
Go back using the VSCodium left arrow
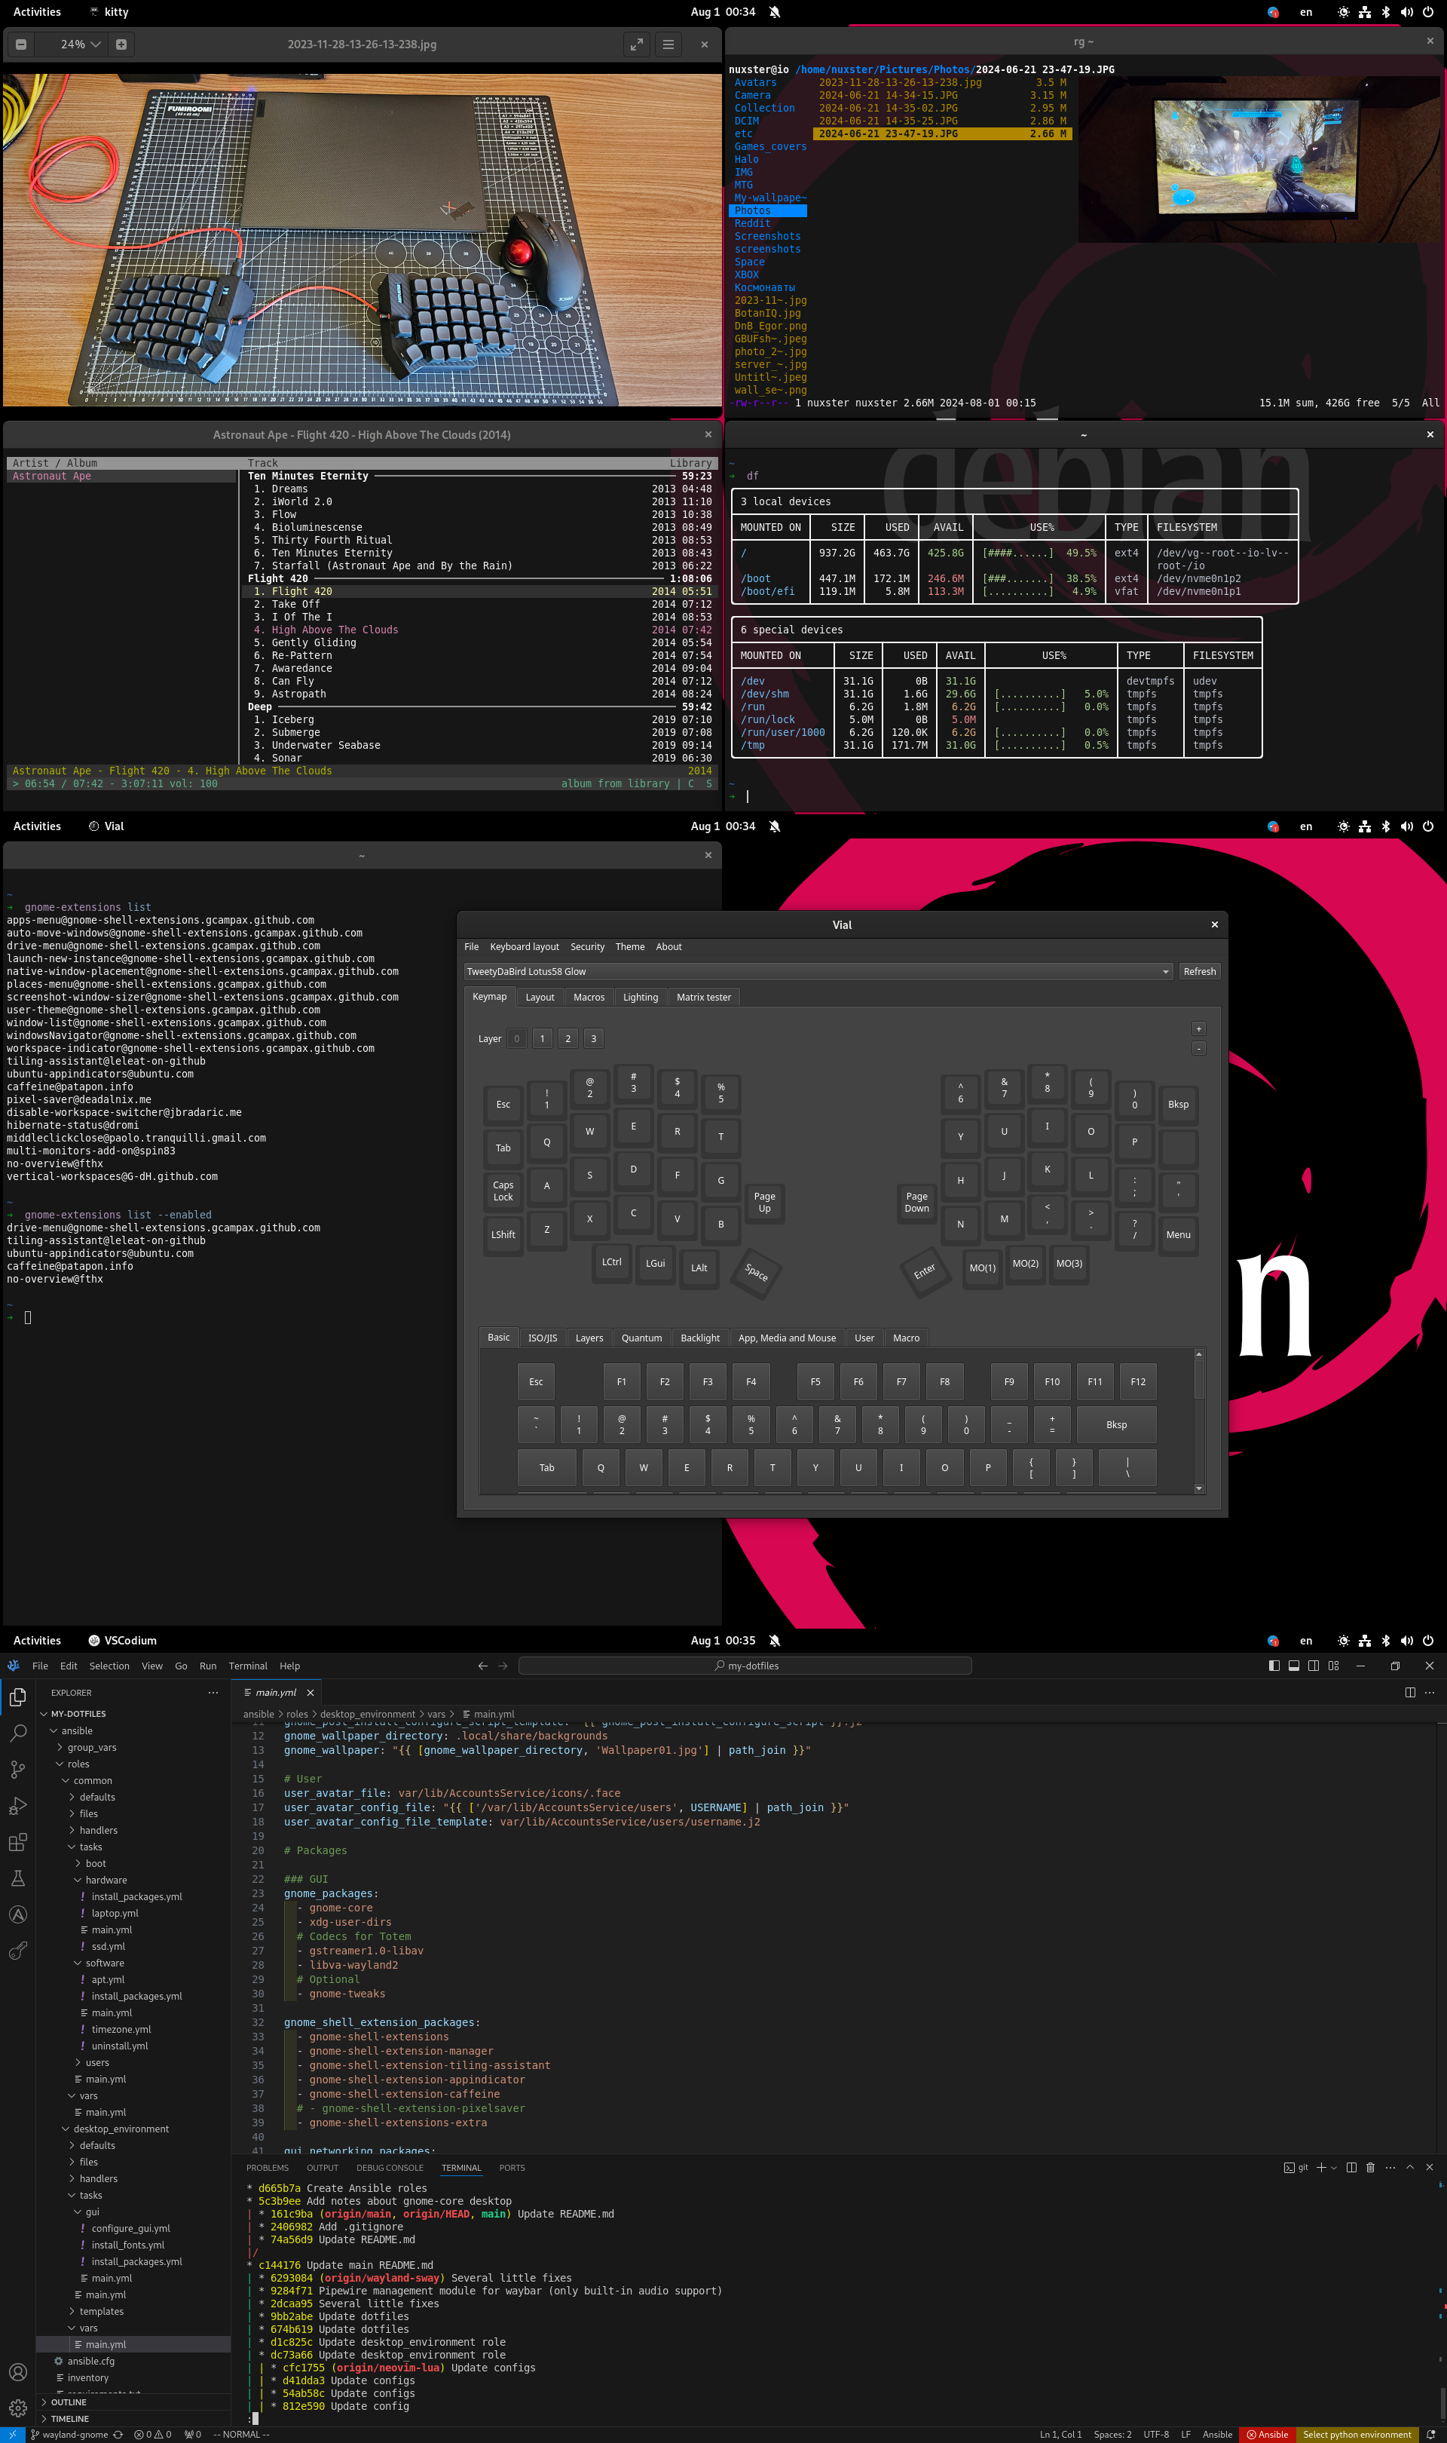(x=482, y=1666)
